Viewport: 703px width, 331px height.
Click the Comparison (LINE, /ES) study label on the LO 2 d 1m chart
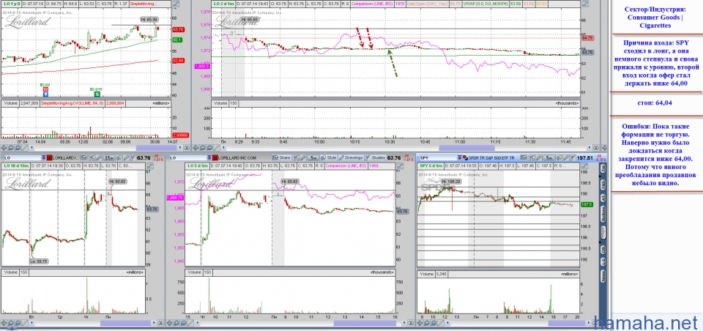[x=372, y=4]
